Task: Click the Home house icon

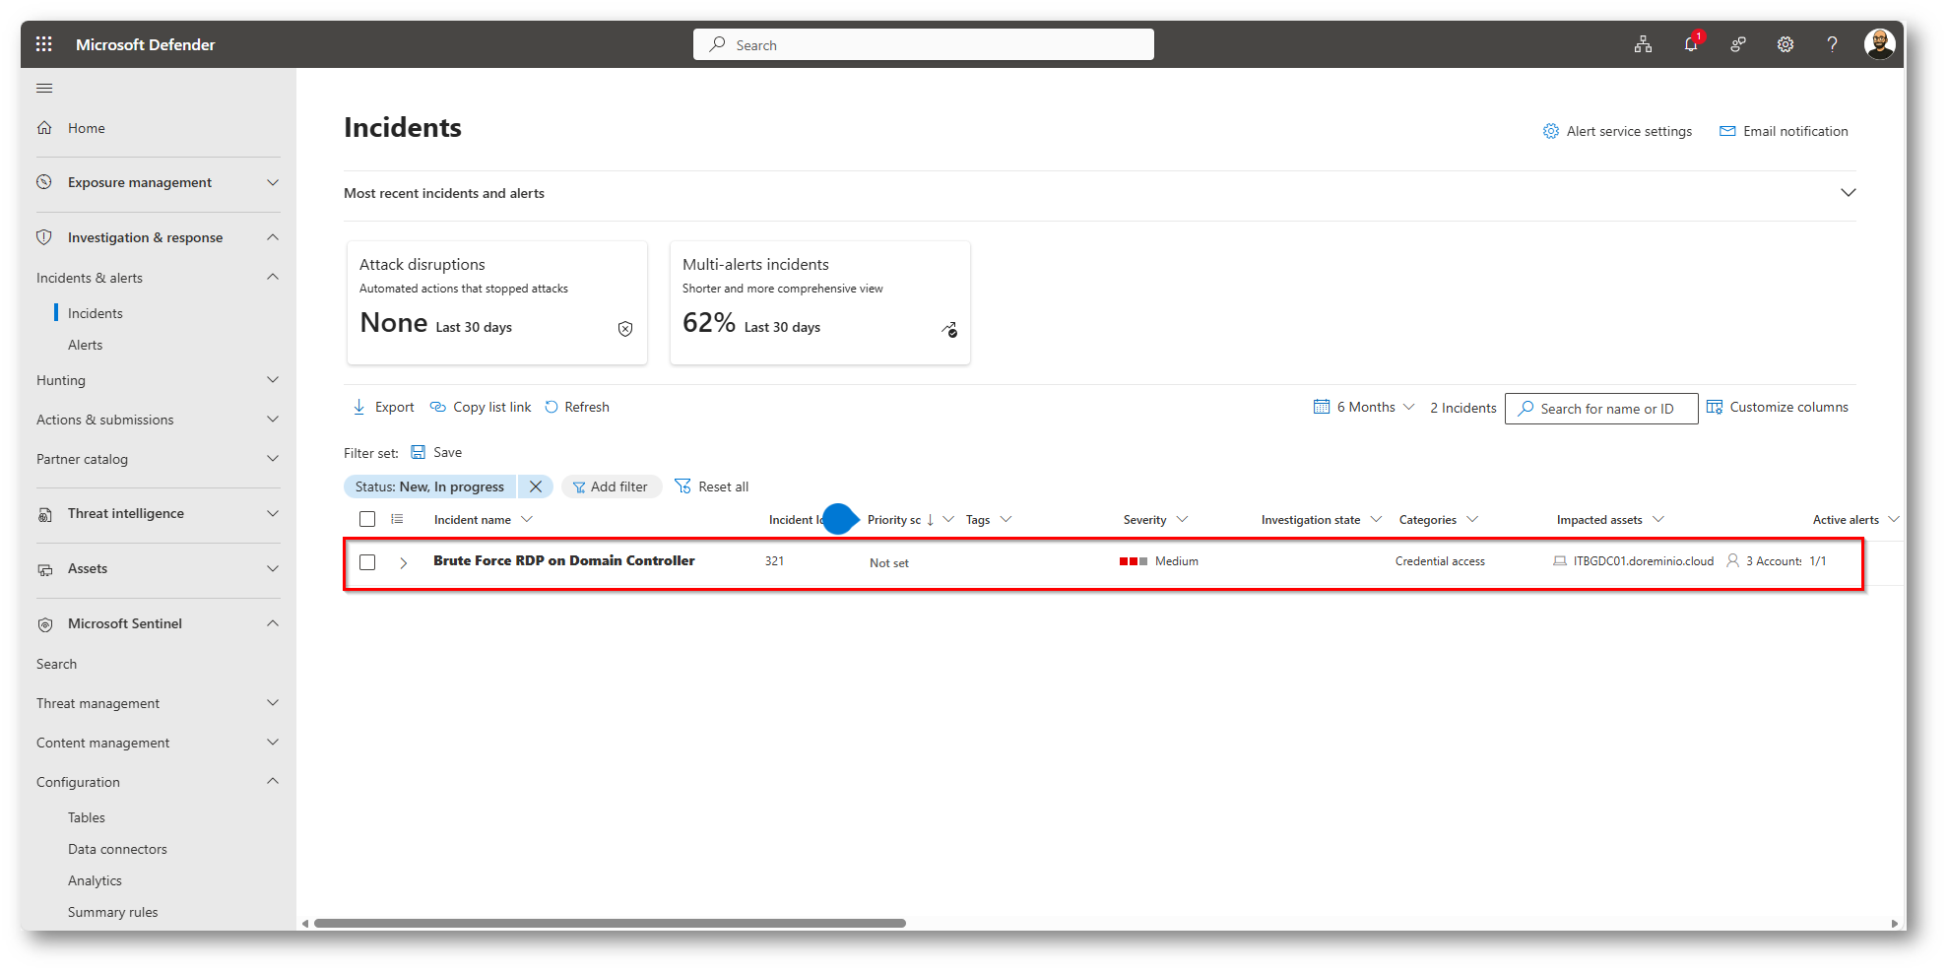Action: (44, 128)
